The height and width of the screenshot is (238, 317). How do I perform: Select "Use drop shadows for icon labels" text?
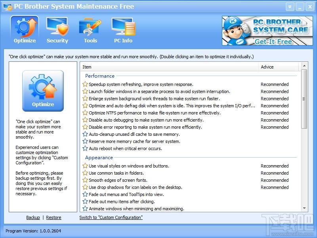coord(136,187)
